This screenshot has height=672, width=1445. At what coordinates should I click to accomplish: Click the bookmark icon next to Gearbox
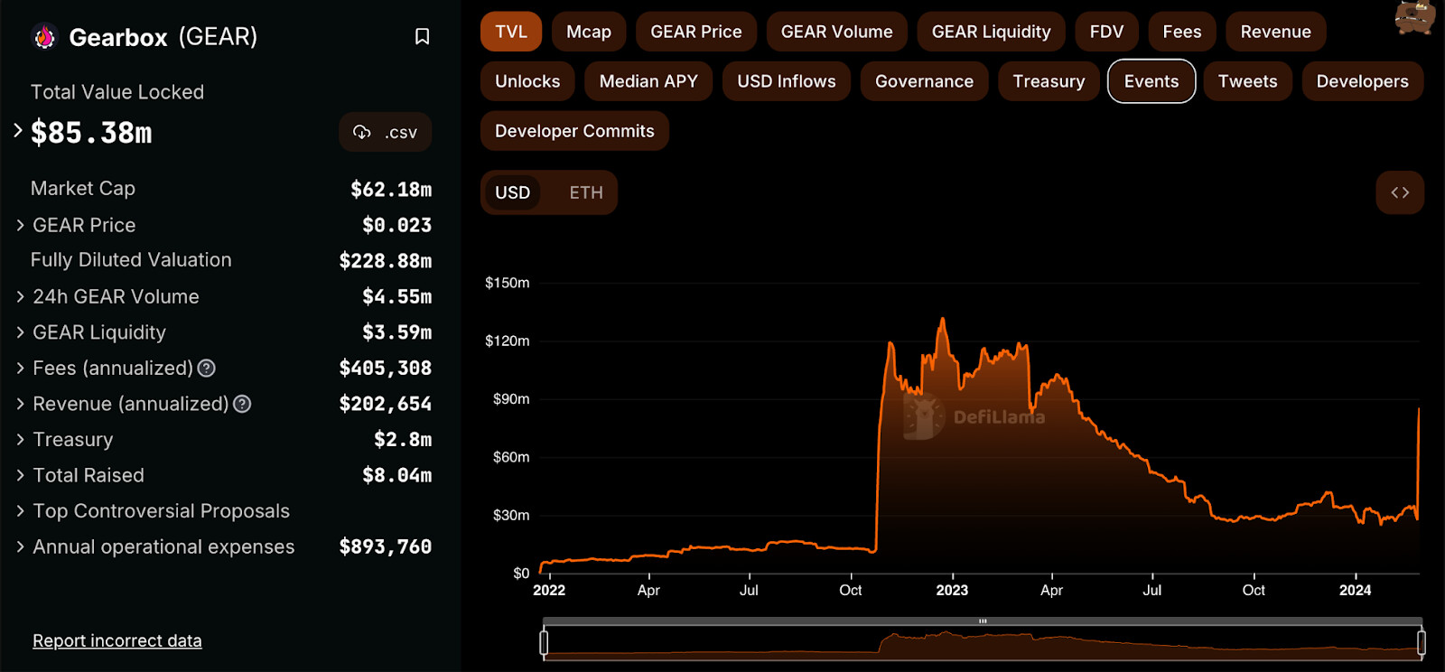point(422,36)
